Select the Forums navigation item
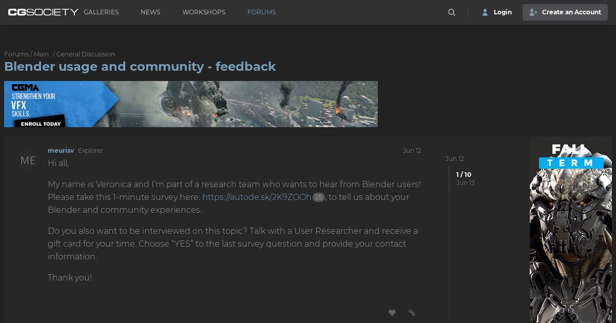This screenshot has height=323, width=616. (x=262, y=12)
